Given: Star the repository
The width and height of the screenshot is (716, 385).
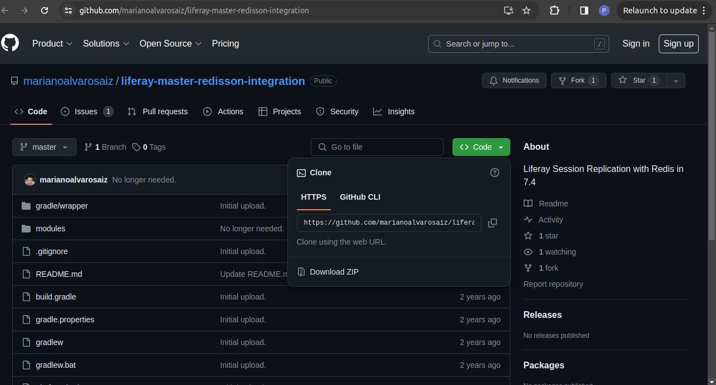Looking at the screenshot, I should [x=638, y=80].
